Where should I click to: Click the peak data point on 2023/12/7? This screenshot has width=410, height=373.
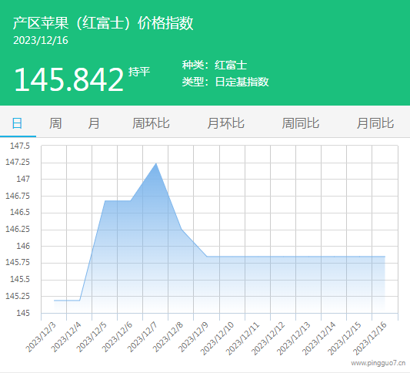pyautogui.click(x=156, y=163)
